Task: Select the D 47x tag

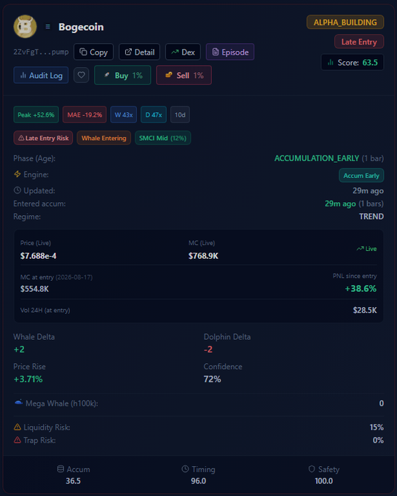Action: 154,115
